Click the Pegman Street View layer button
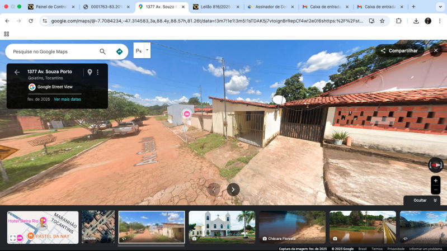The image size is (447, 251). 139,50
